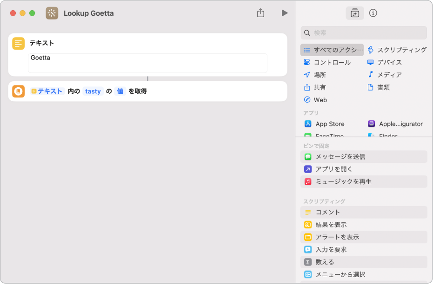This screenshot has width=433, height=284.
Task: Select the 書類 category
Action: pyautogui.click(x=378, y=87)
